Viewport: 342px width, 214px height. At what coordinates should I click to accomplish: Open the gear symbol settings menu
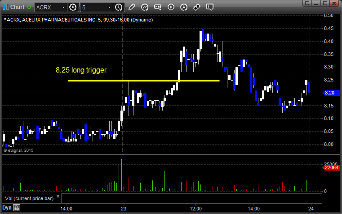pos(73,7)
